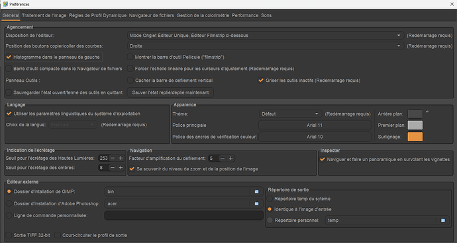Pick the Arrière plan color swatch

(x=415, y=114)
